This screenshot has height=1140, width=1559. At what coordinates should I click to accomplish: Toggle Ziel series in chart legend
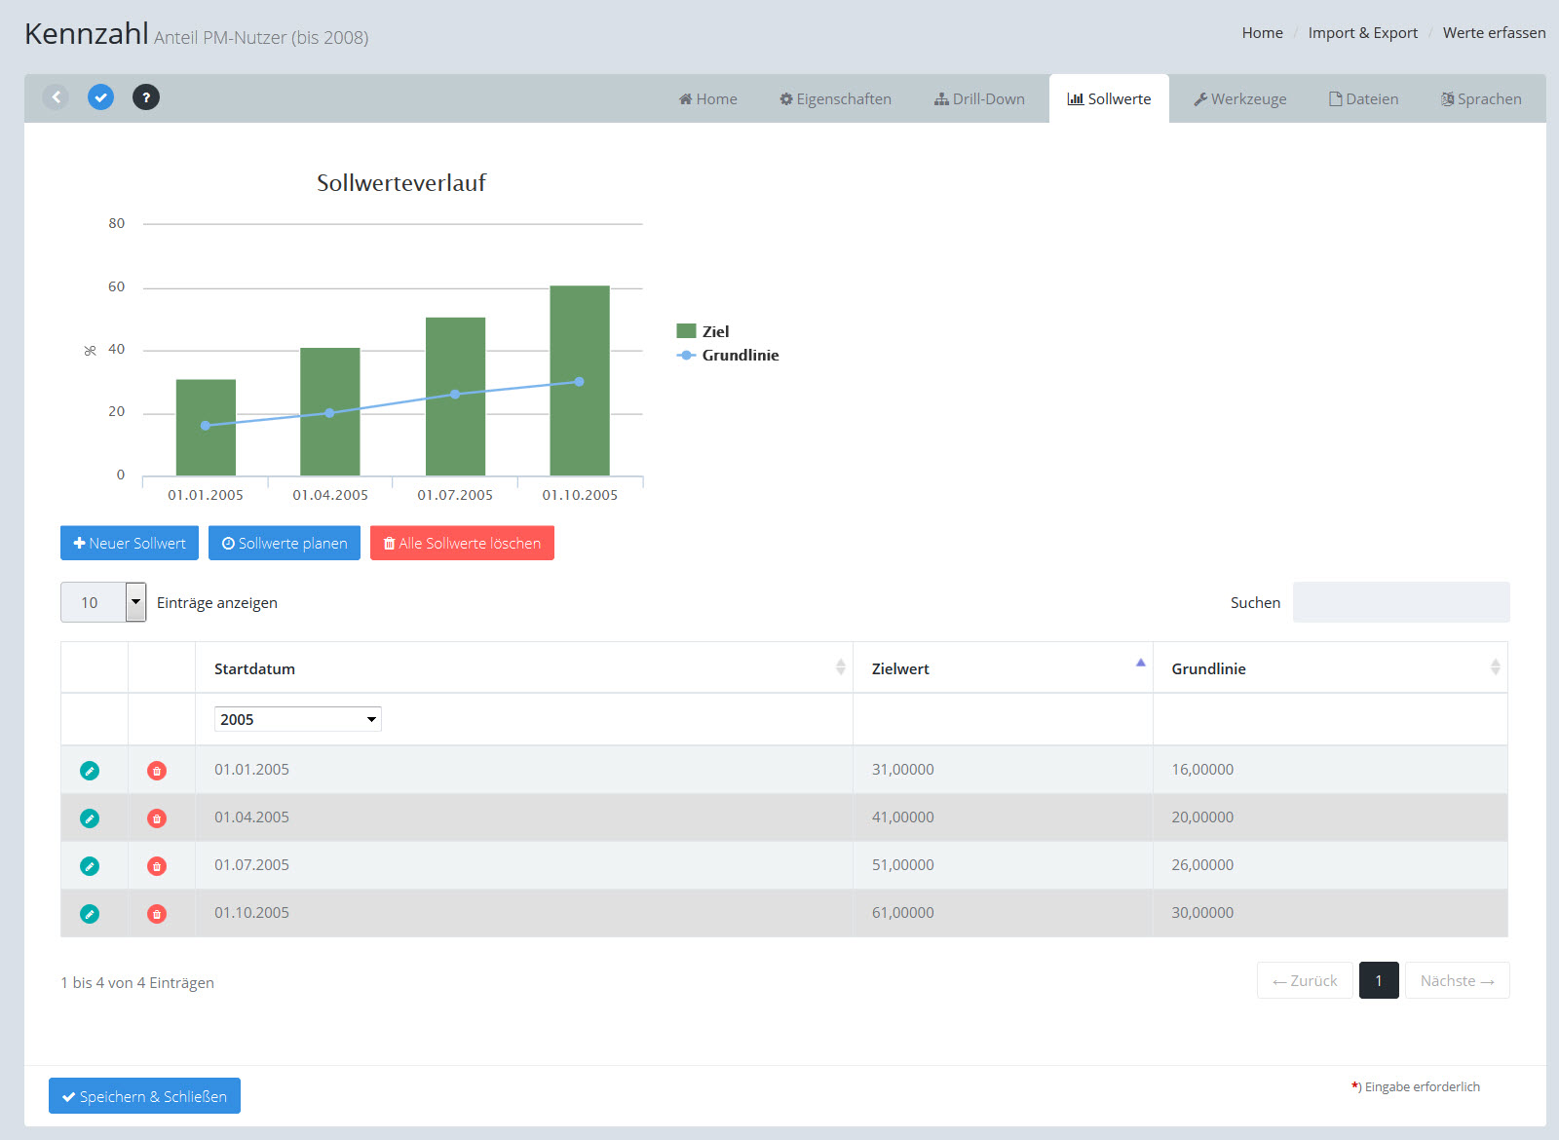(x=714, y=331)
